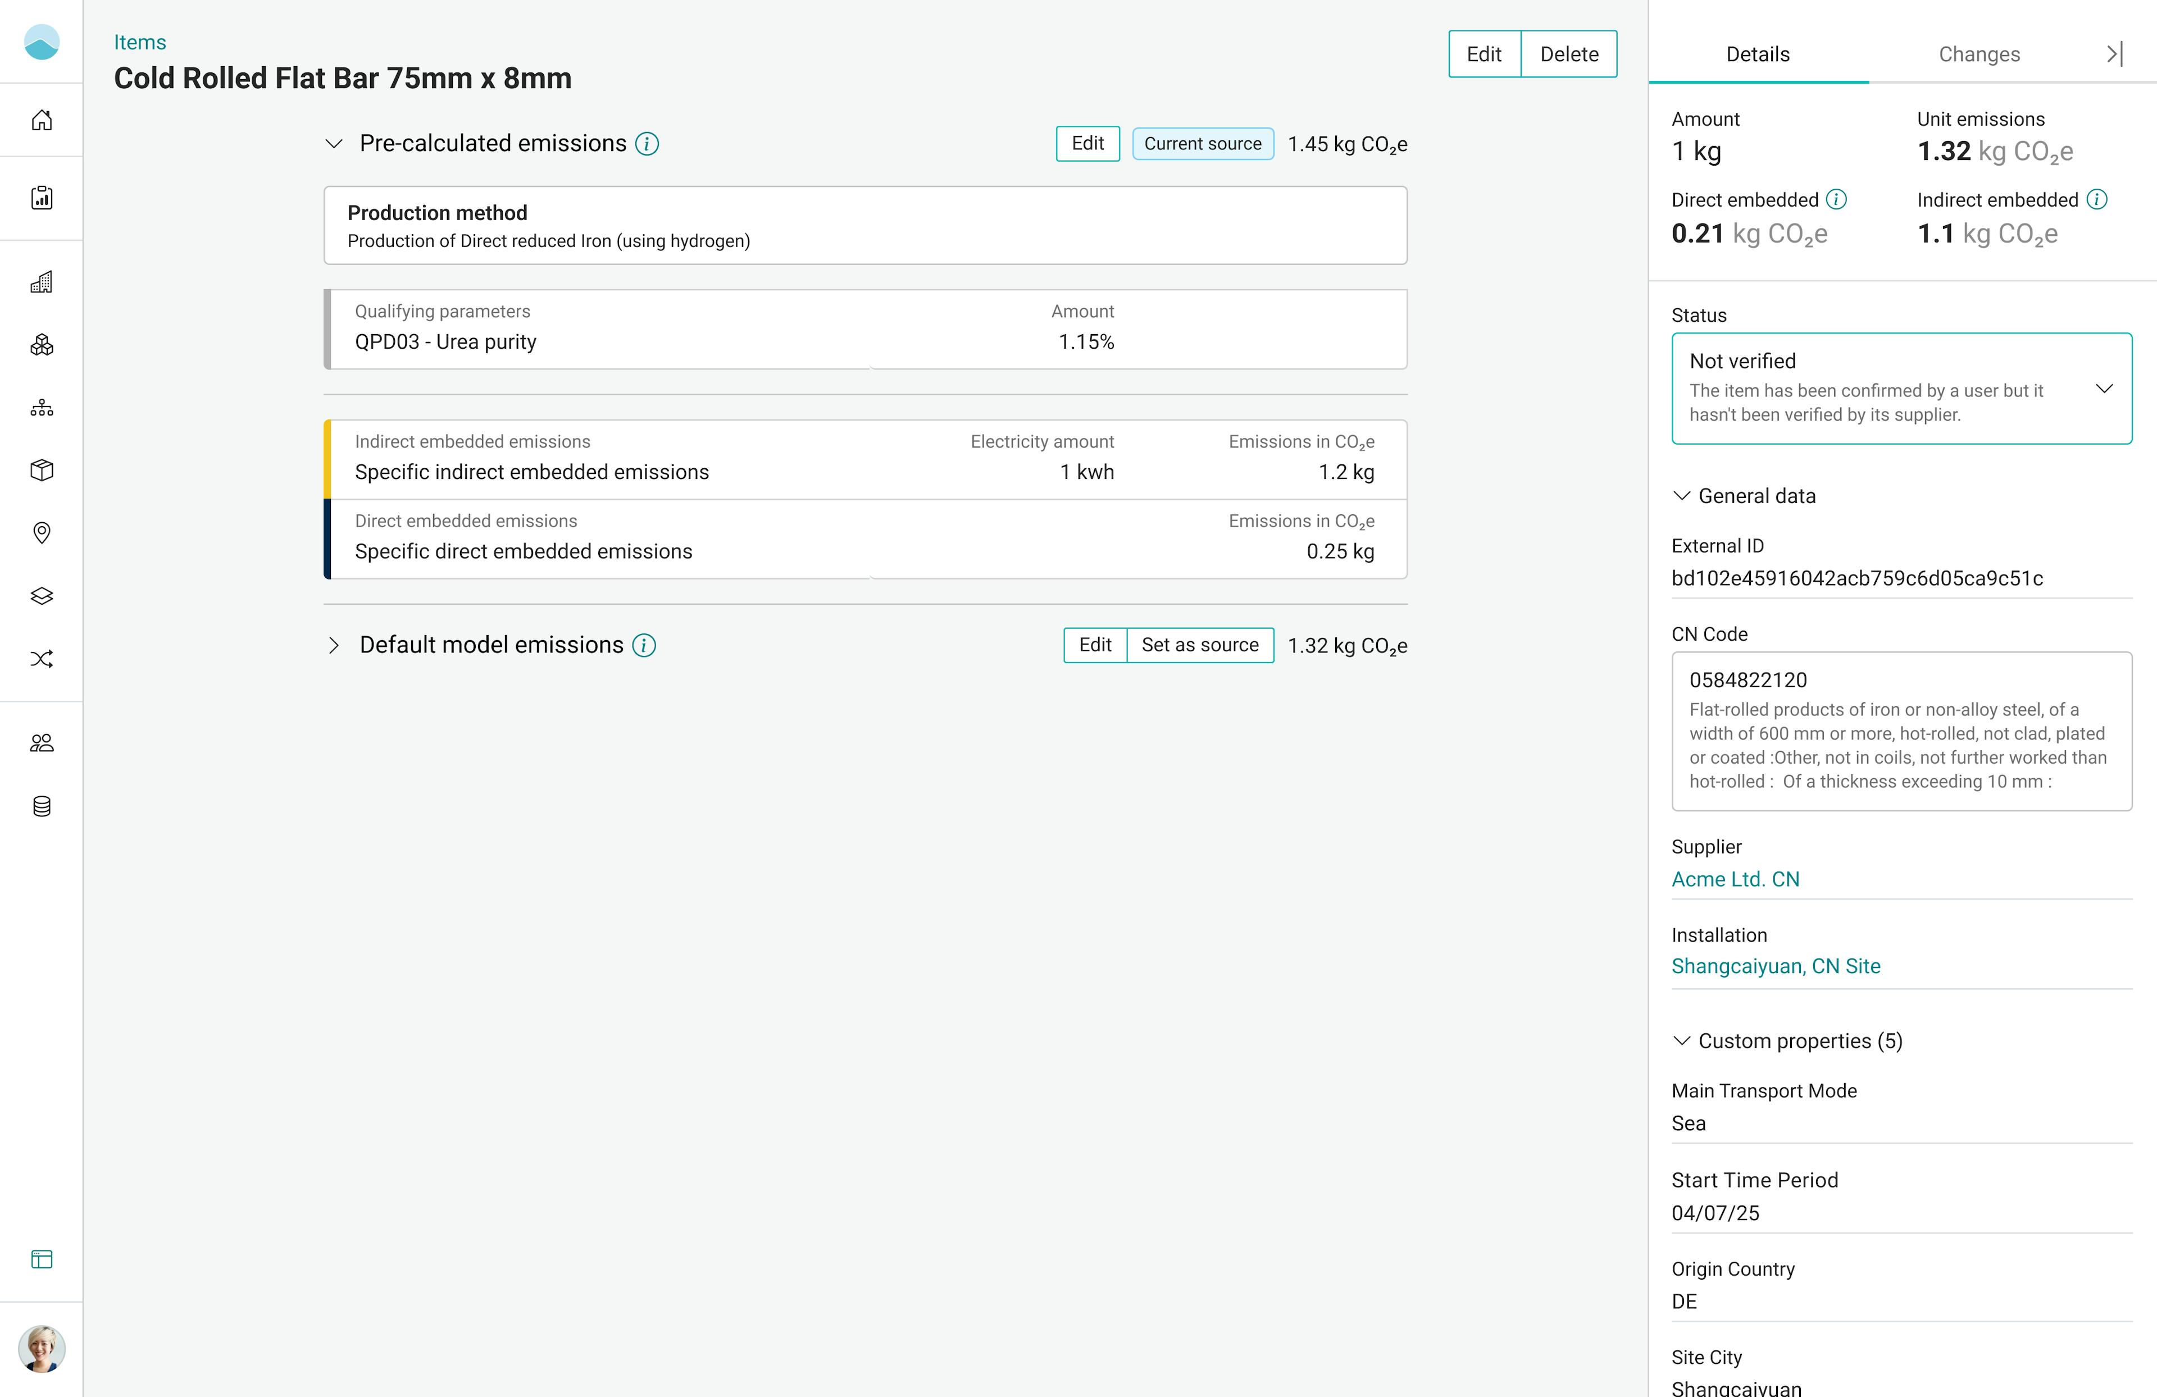2157x1397 pixels.
Task: Click the shuffle arrows sidebar icon
Action: (42, 658)
